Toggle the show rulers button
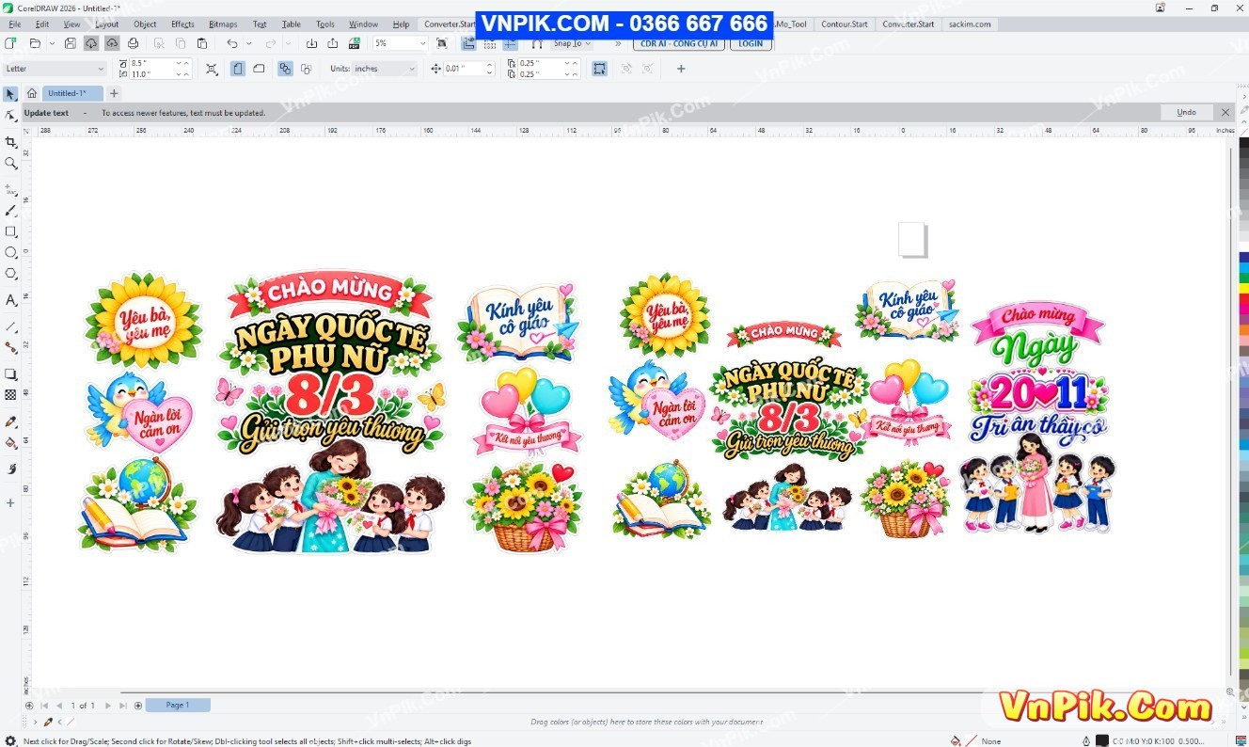Image resolution: width=1249 pixels, height=747 pixels. point(468,43)
